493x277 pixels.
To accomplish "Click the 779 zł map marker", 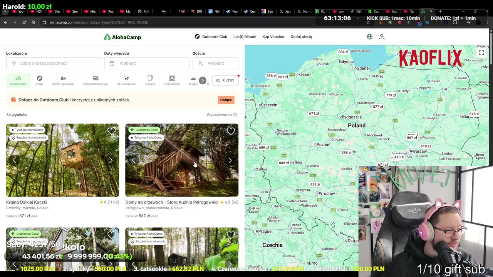I will (391, 95).
